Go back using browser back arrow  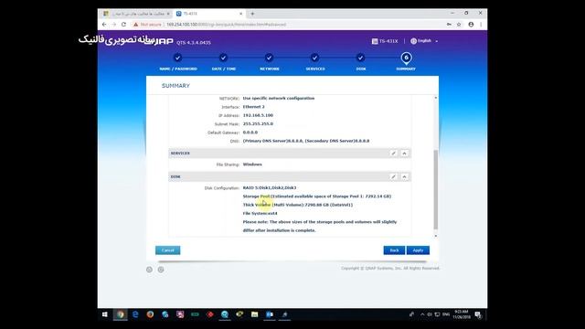pyautogui.click(x=104, y=25)
